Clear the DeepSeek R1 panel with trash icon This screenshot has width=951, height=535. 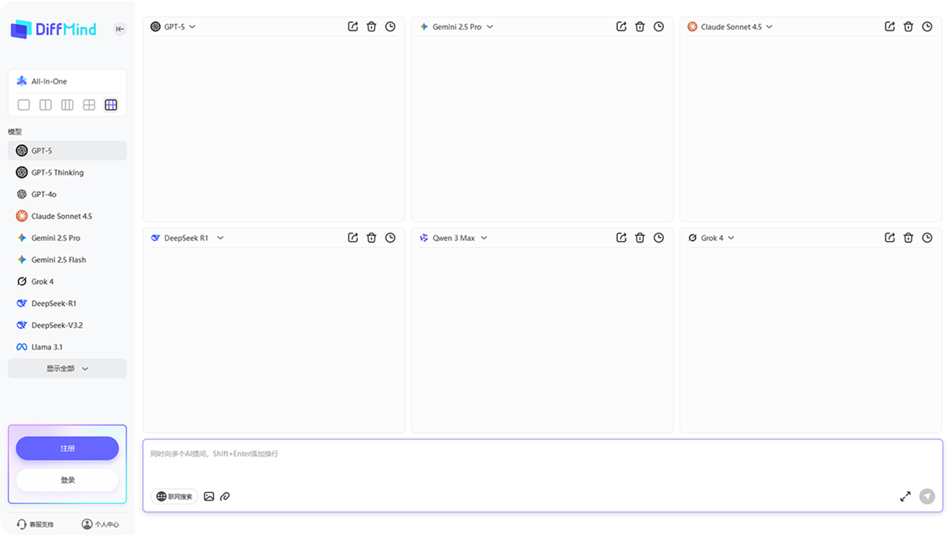click(x=371, y=238)
